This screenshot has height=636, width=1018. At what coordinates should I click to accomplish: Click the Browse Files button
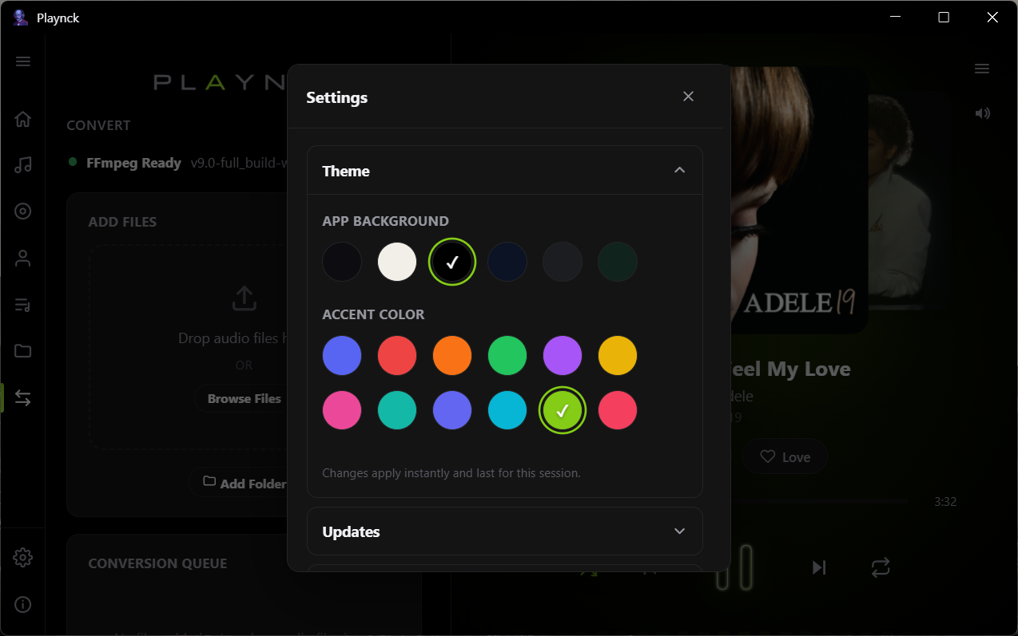(x=241, y=398)
